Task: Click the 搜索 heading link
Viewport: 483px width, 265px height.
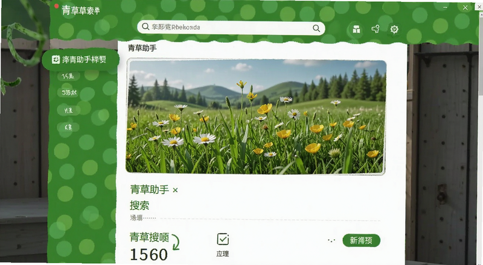Action: click(139, 205)
